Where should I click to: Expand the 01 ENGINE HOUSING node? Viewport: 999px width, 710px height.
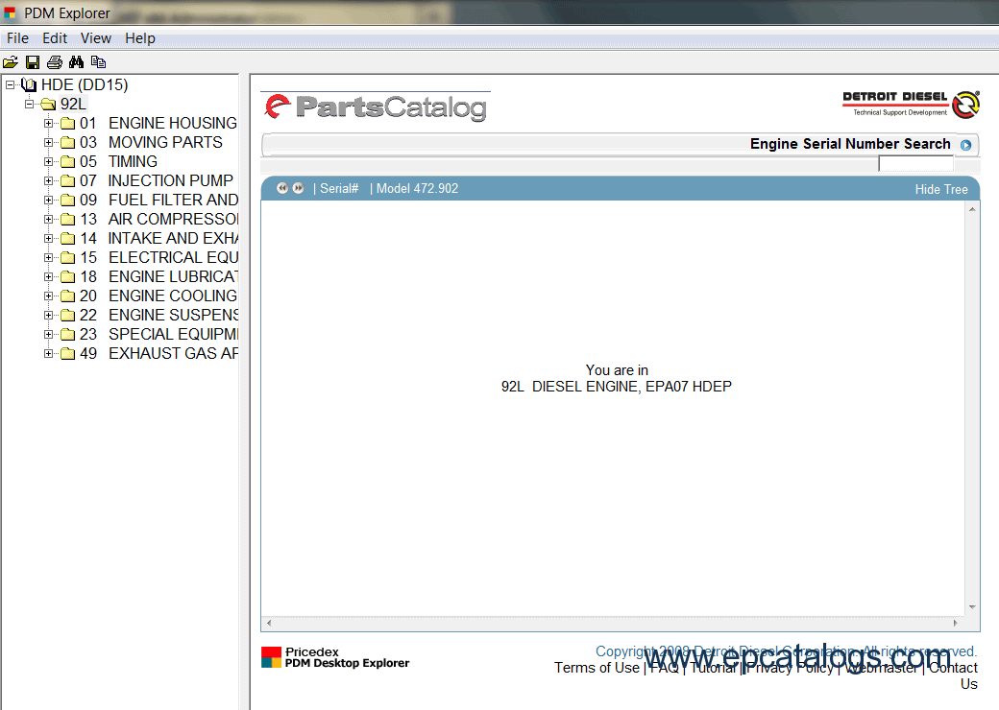[48, 124]
